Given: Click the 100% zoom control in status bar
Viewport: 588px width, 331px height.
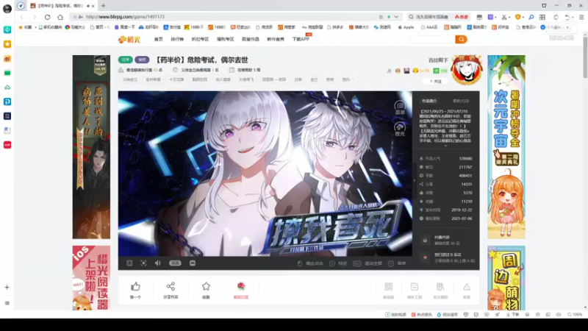Looking at the screenshot, I should coord(575,315).
